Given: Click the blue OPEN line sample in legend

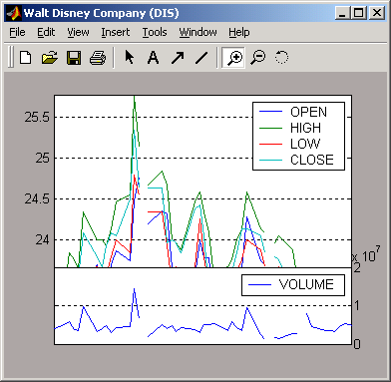Looking at the screenshot, I should [x=270, y=112].
